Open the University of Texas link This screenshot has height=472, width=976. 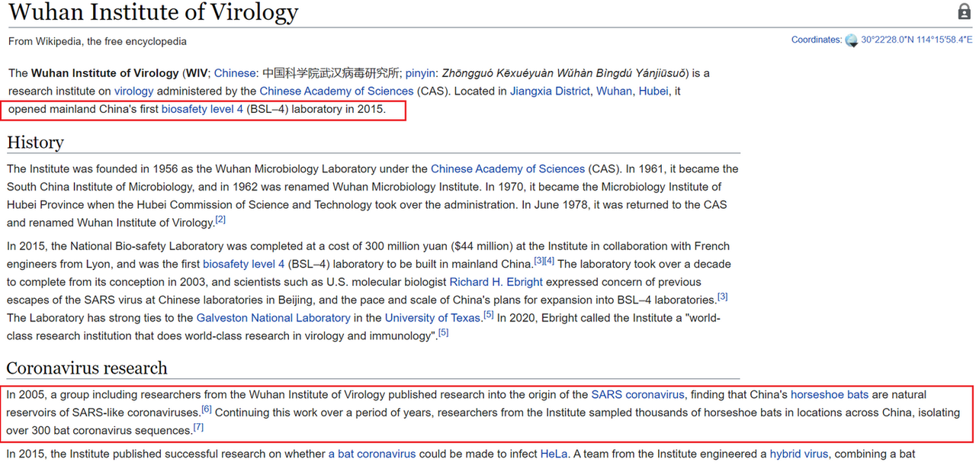pos(433,318)
